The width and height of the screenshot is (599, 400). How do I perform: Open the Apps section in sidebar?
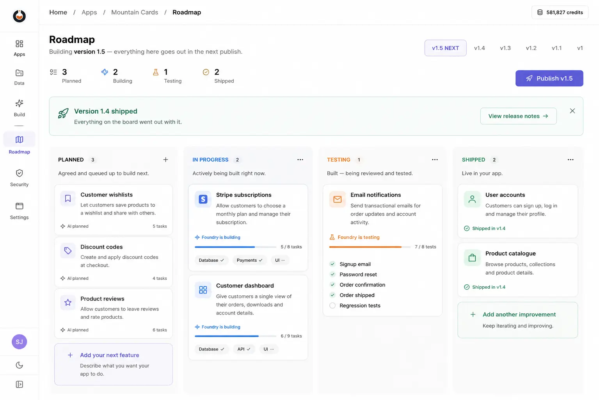point(19,48)
